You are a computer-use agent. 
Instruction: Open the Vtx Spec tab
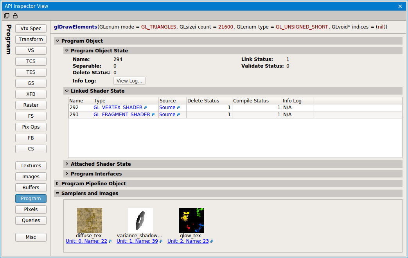pos(31,29)
